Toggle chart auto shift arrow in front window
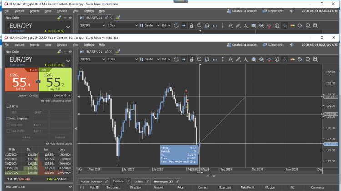The width and height of the screenshot is (341, 191). click(x=184, y=59)
